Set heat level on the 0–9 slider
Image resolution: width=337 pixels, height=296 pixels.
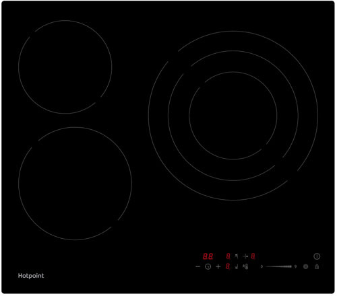click(x=278, y=266)
